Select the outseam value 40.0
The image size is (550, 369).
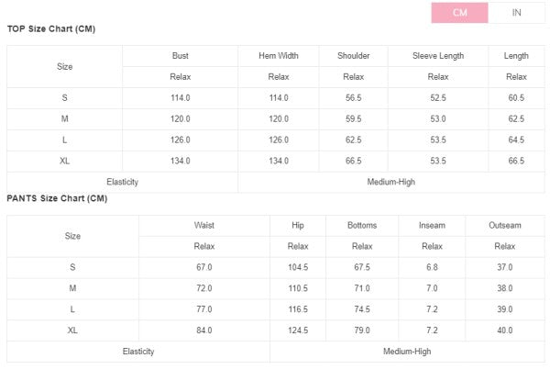505,330
